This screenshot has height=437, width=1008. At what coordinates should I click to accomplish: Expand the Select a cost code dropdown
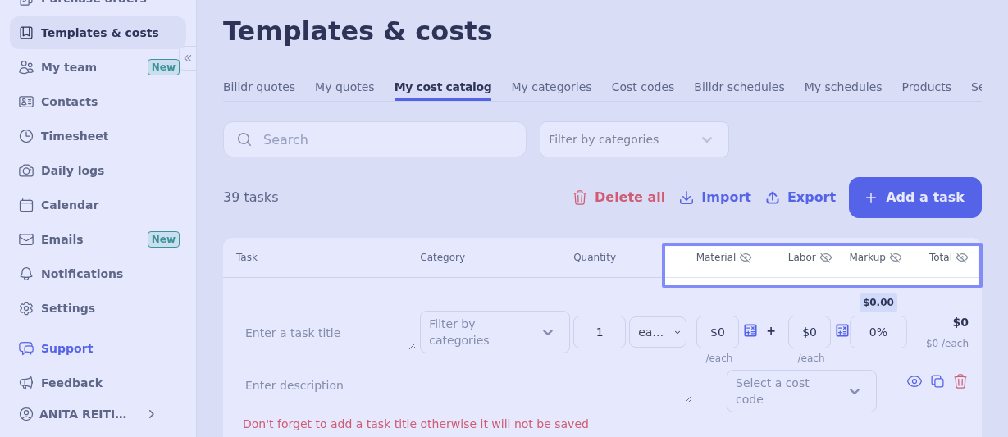801,391
